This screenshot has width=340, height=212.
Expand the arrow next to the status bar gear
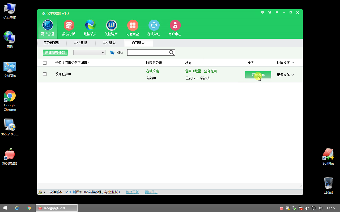point(44,192)
